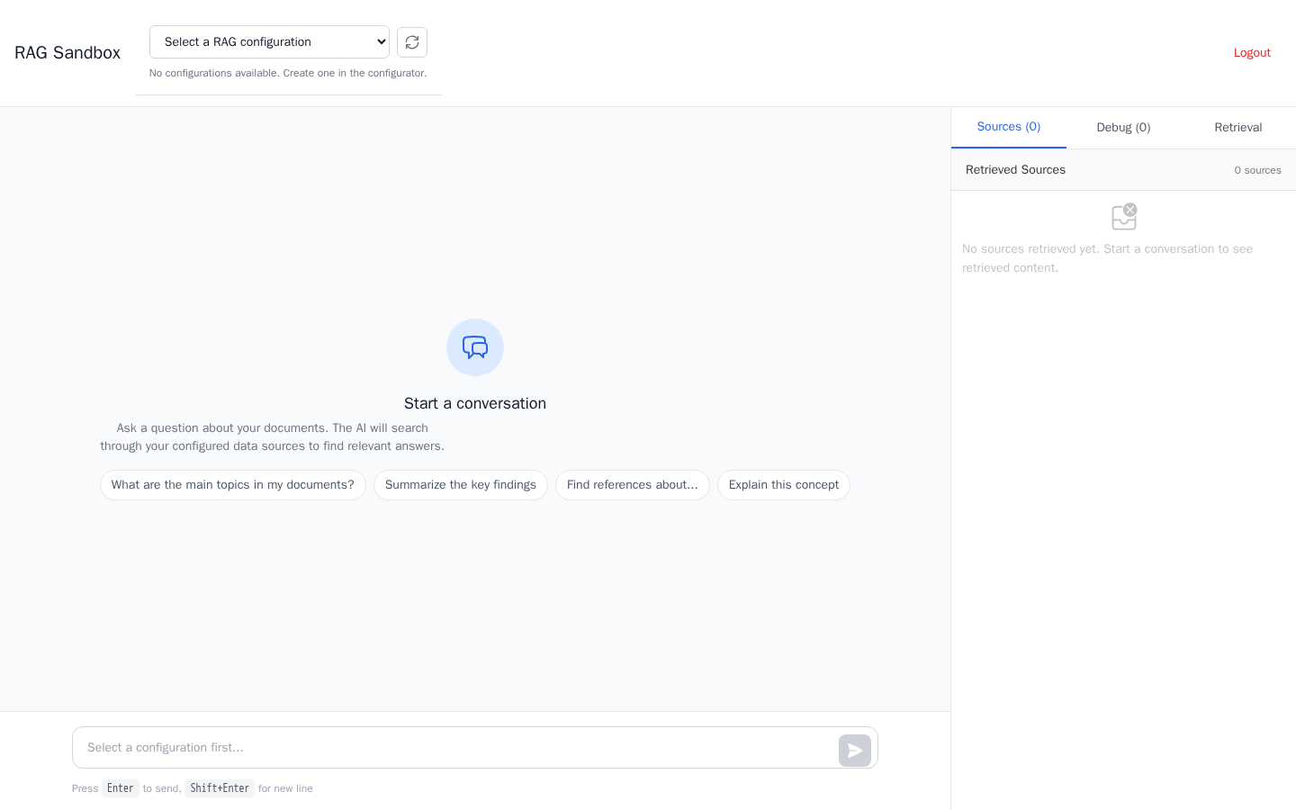Click the refresh configurations icon button
The width and height of the screenshot is (1296, 810).
[412, 42]
